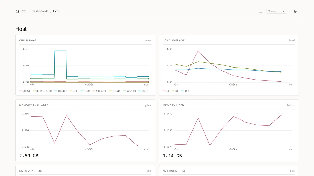The width and height of the screenshot is (314, 176).
Task: Click the owl brand name text
Action: point(24,11)
